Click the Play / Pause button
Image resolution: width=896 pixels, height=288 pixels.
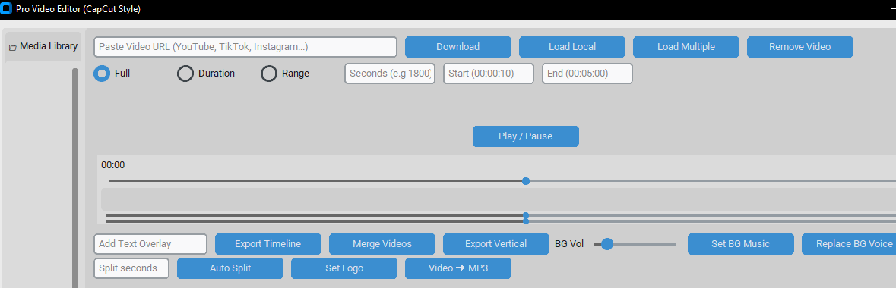526,136
